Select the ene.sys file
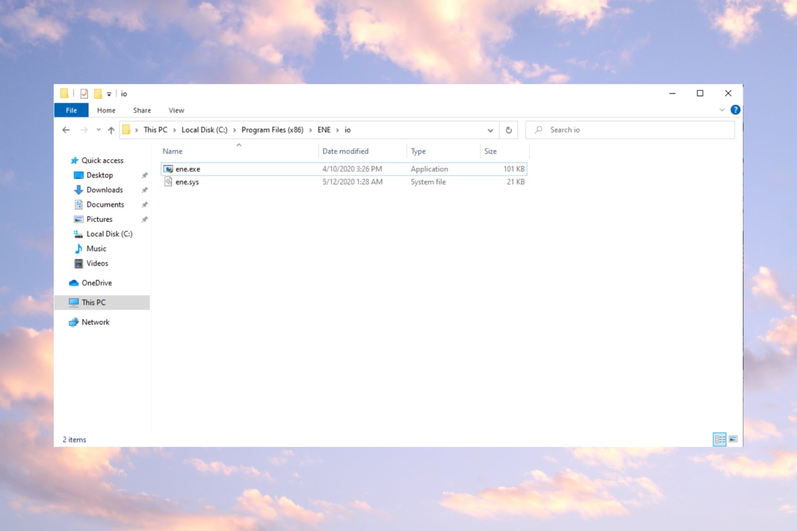 coord(187,182)
